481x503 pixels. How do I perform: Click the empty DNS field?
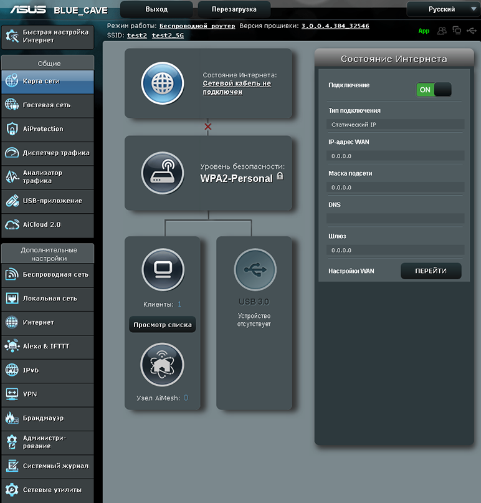tap(396, 219)
